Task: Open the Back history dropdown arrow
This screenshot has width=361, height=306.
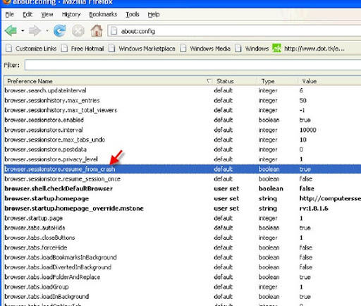Action: (x=23, y=31)
